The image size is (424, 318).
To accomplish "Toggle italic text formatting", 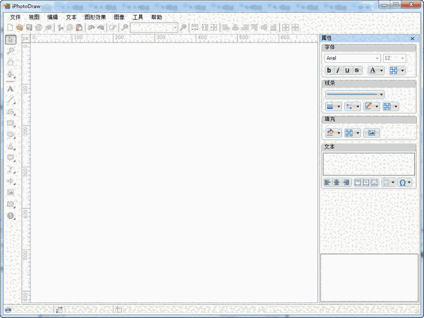I will pyautogui.click(x=338, y=70).
